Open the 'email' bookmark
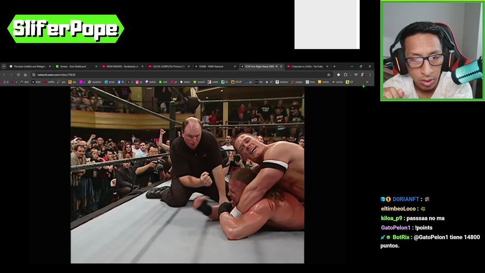The image size is (485, 273). coord(110,82)
